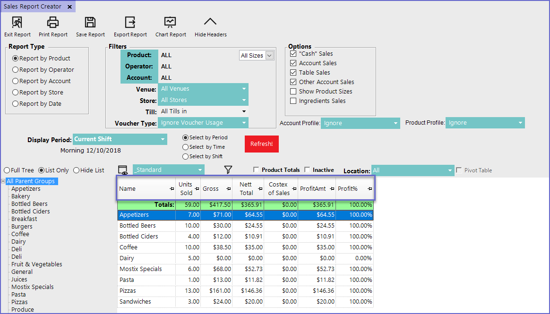Viewport: 550px width, 314px height.
Task: Open the Display Period Current Shift dropdown
Action: point(120,140)
